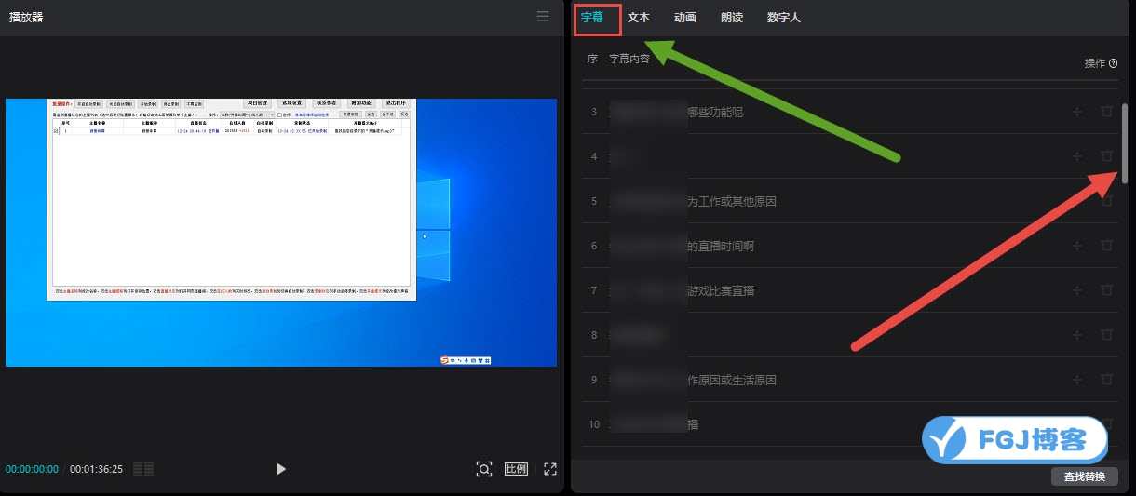Play the video in the player
Image resolution: width=1136 pixels, height=496 pixels.
281,469
